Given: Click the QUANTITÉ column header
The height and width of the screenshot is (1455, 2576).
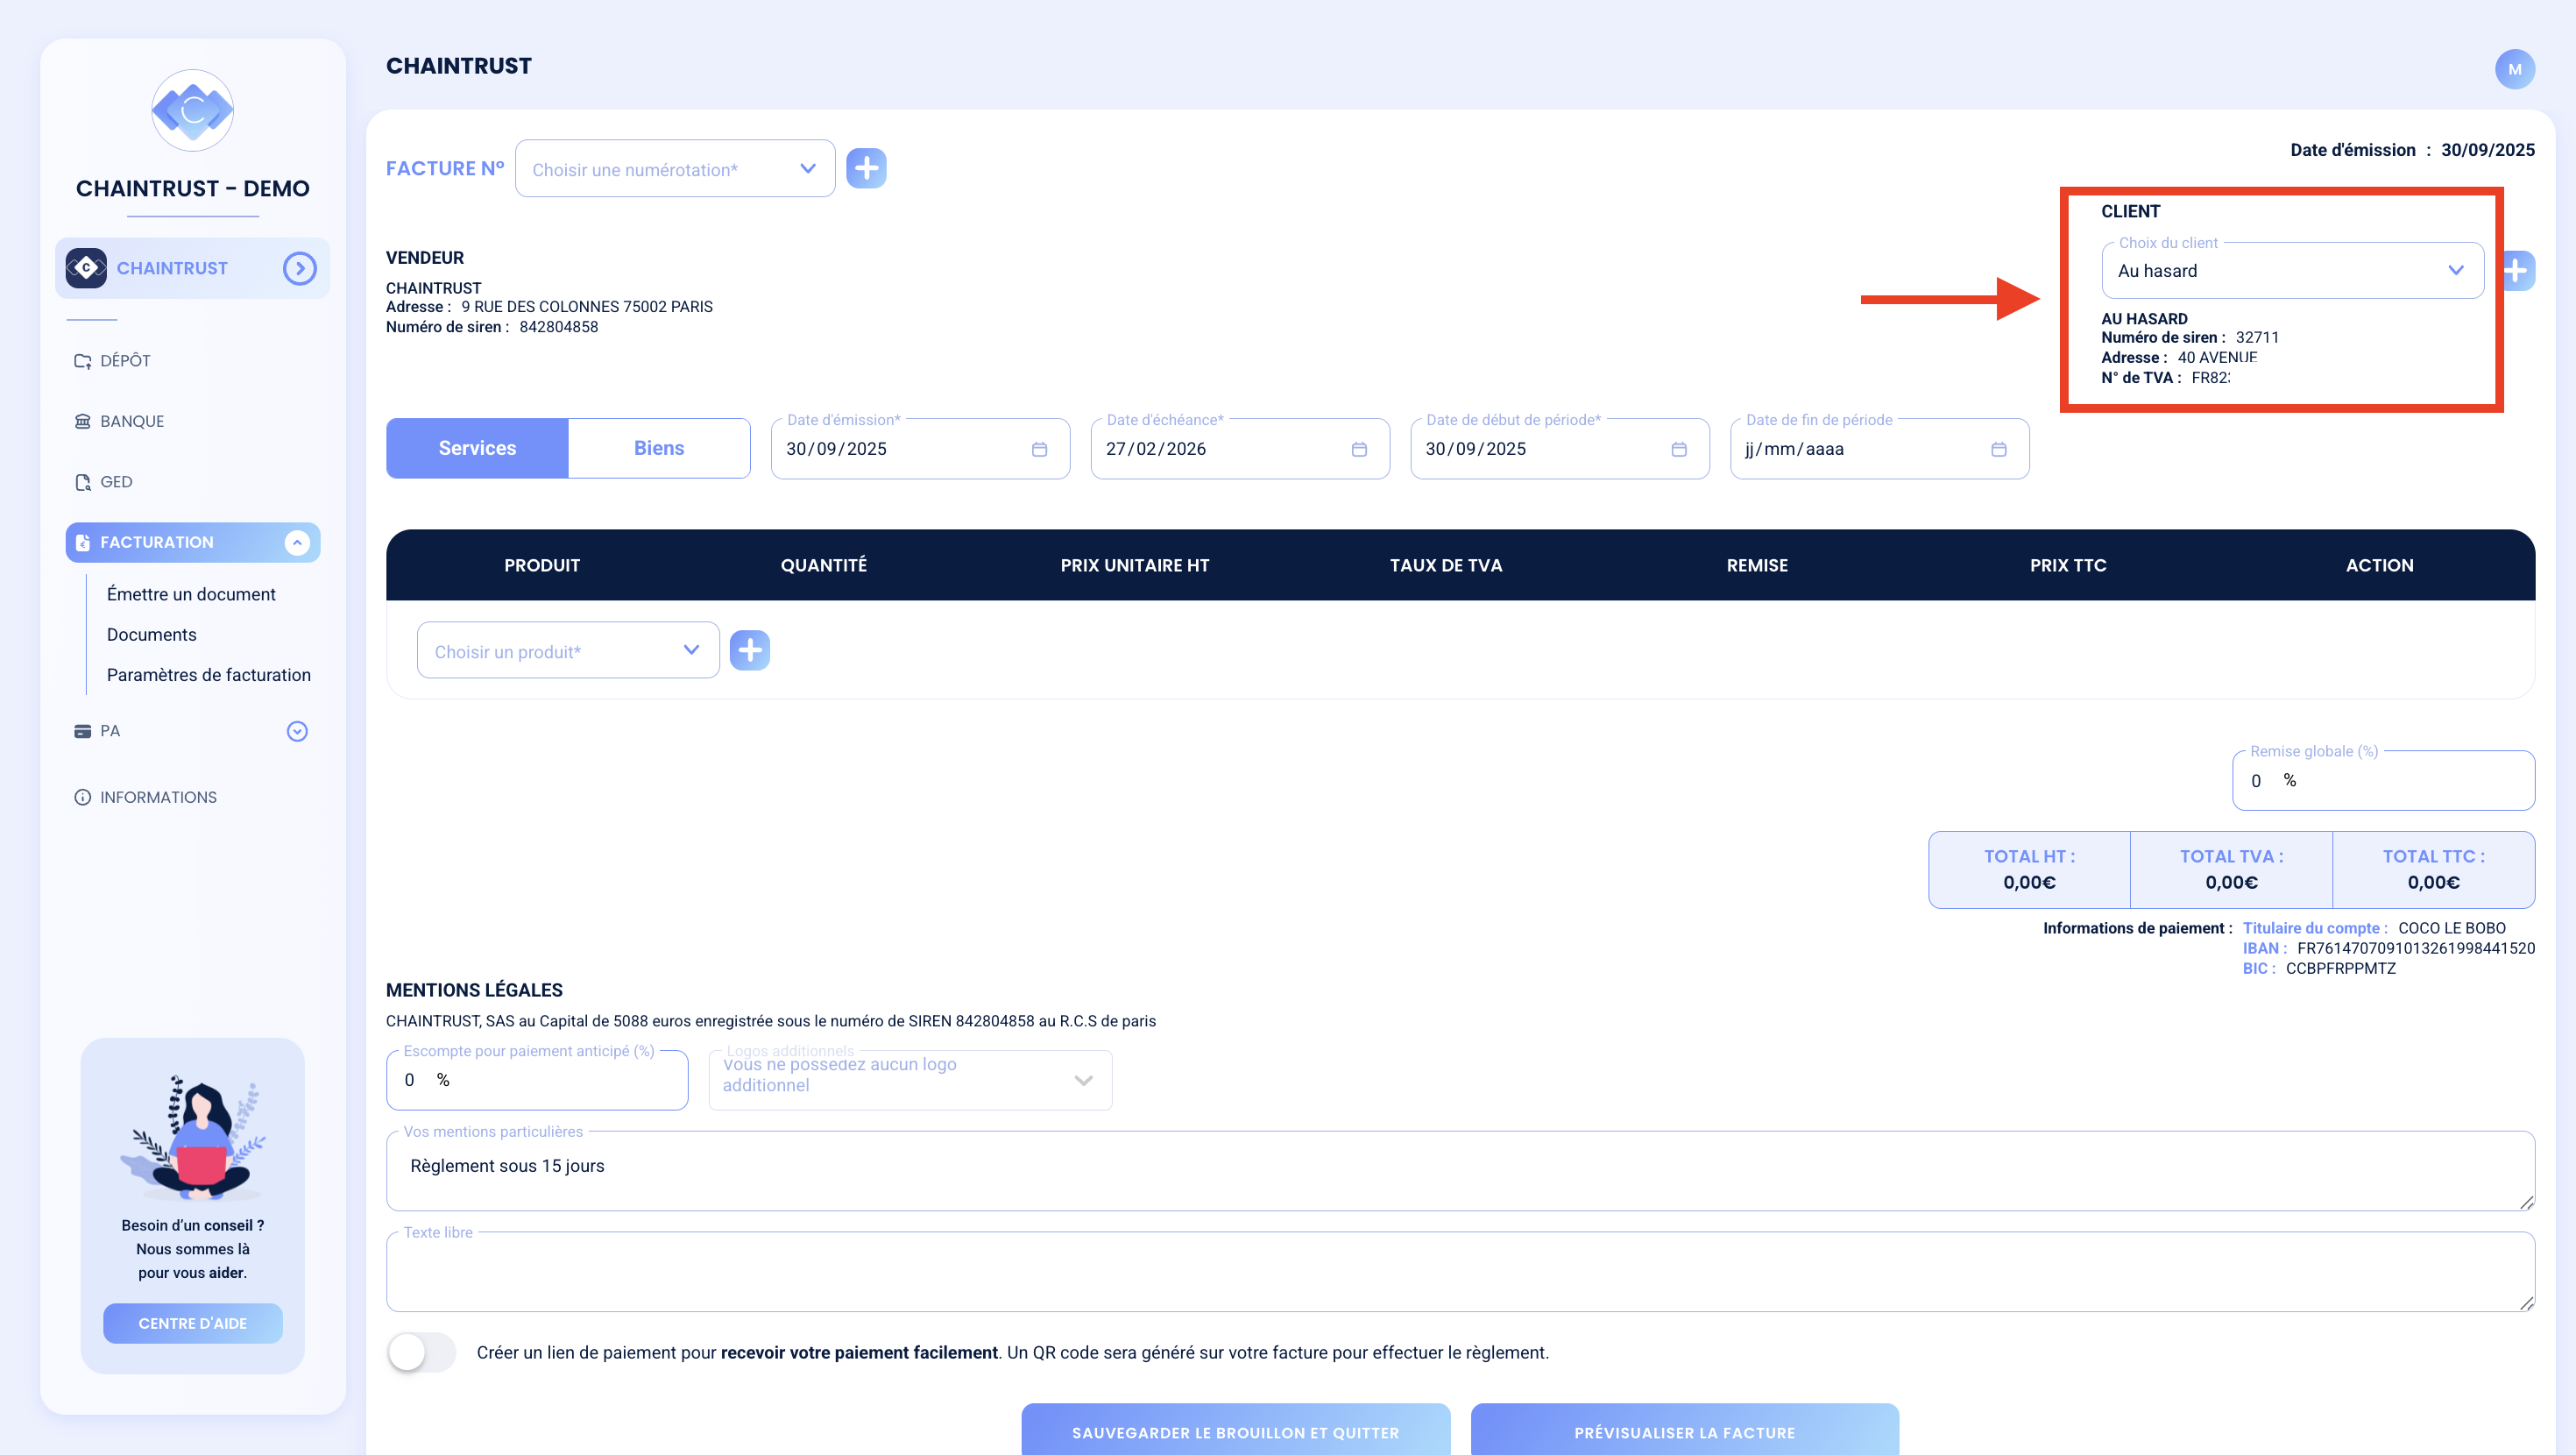Looking at the screenshot, I should pos(823,565).
